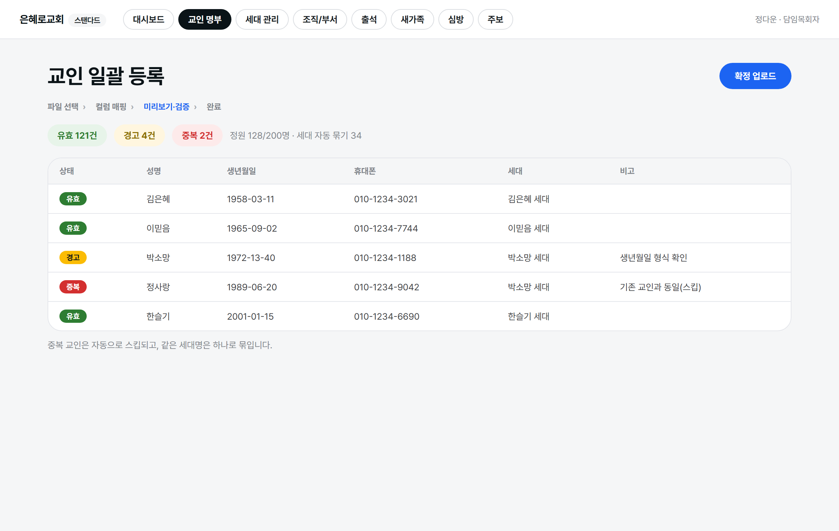Viewport: 839px width, 531px height.
Task: Click the 유효 badge in 김은혜 row
Action: point(73,199)
